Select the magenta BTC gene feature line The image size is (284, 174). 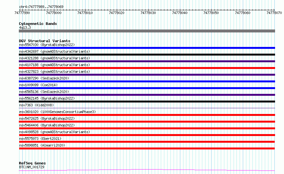tap(147, 170)
